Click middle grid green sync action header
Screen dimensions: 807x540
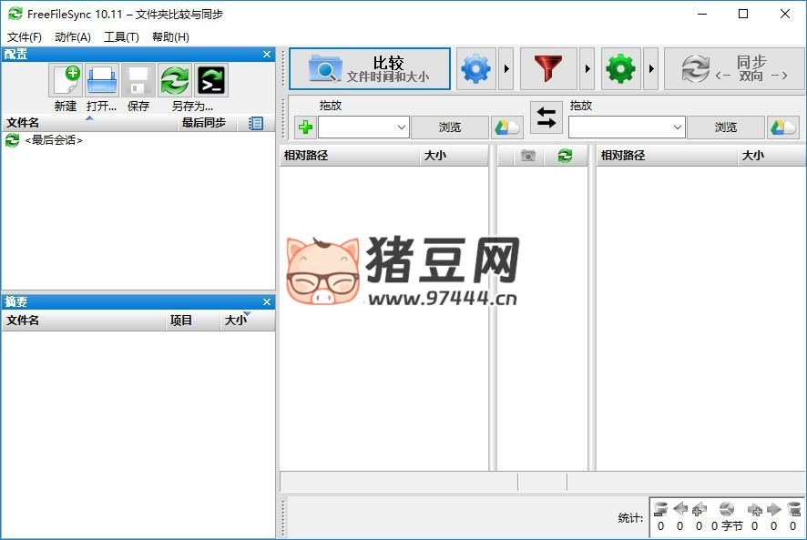(565, 156)
